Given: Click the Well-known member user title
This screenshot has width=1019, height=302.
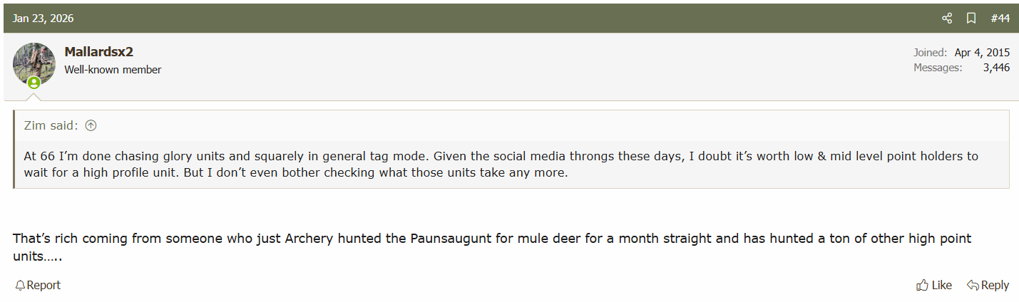Looking at the screenshot, I should [x=113, y=70].
